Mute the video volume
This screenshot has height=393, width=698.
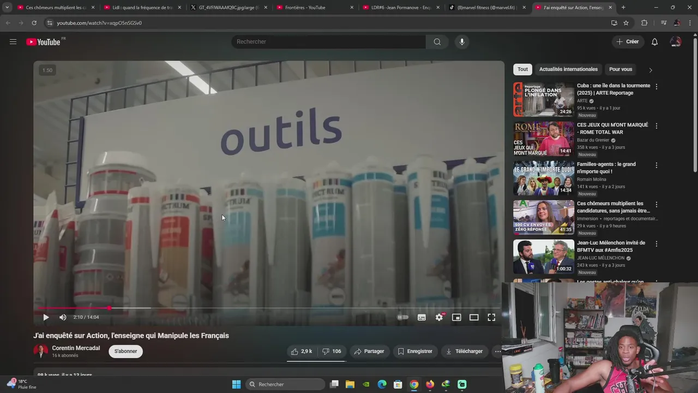coord(63,317)
